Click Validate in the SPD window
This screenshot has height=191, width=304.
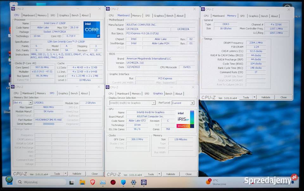(x=77, y=174)
